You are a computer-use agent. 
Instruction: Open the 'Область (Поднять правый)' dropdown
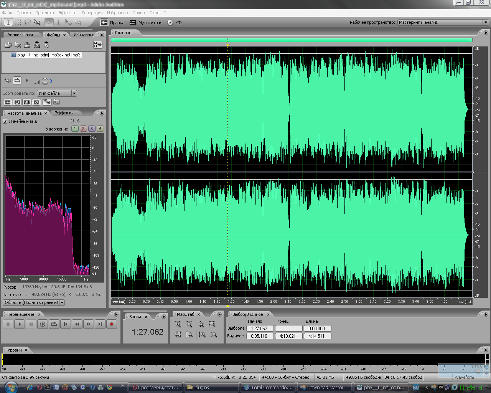[x=34, y=302]
